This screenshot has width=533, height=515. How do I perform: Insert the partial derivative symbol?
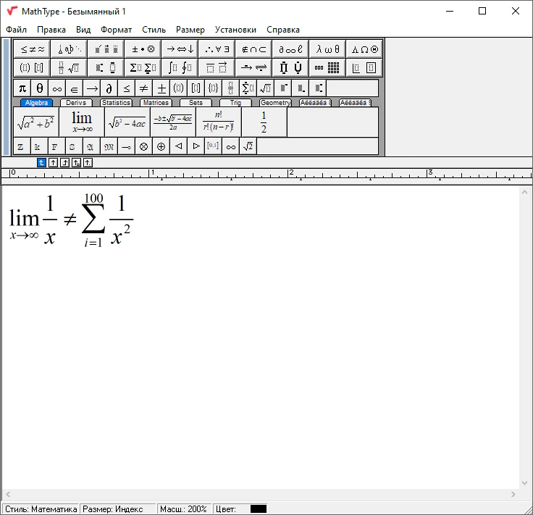(x=109, y=88)
